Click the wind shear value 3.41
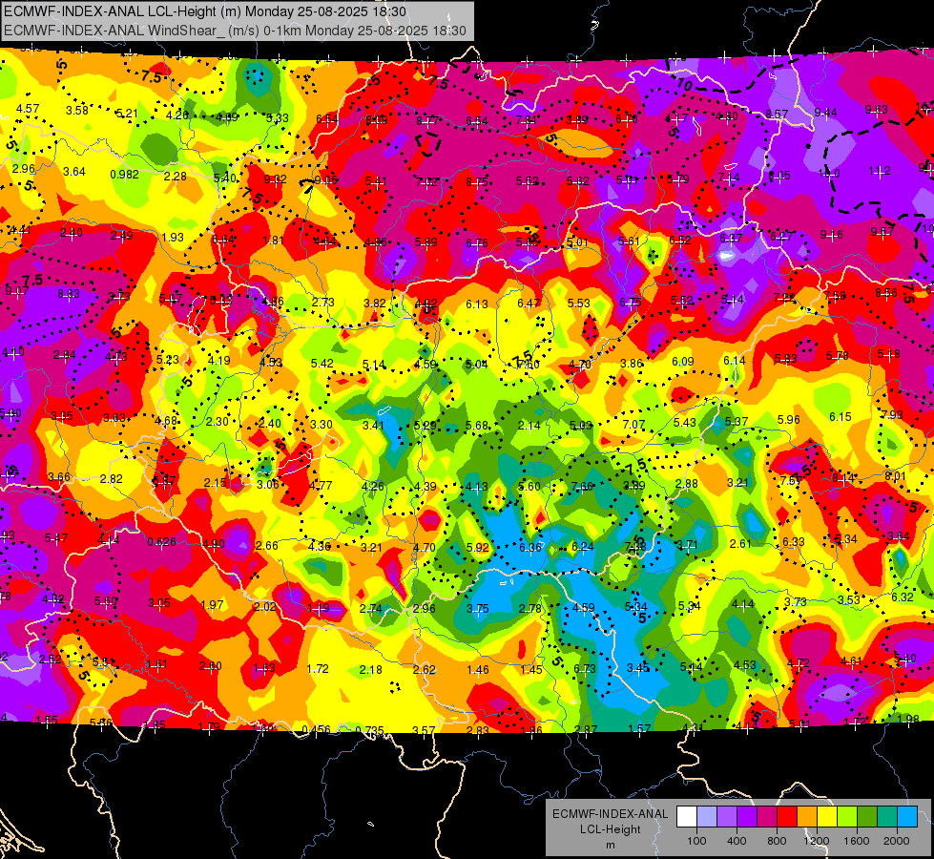The width and height of the screenshot is (934, 859). [x=373, y=425]
